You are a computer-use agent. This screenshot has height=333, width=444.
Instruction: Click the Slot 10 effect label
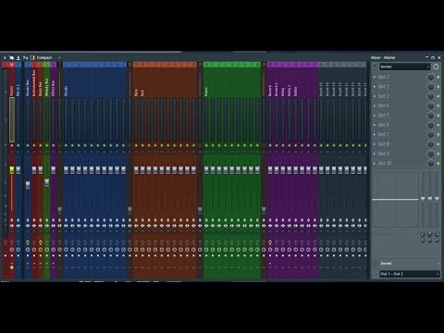[x=385, y=163]
